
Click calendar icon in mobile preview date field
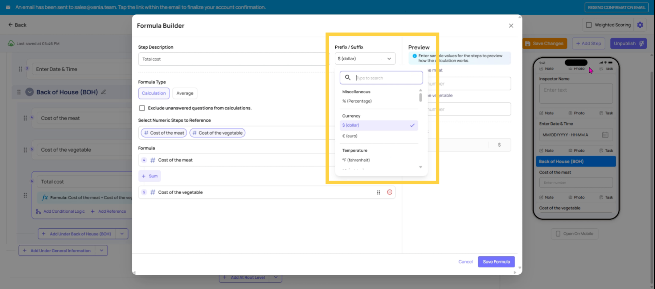605,135
